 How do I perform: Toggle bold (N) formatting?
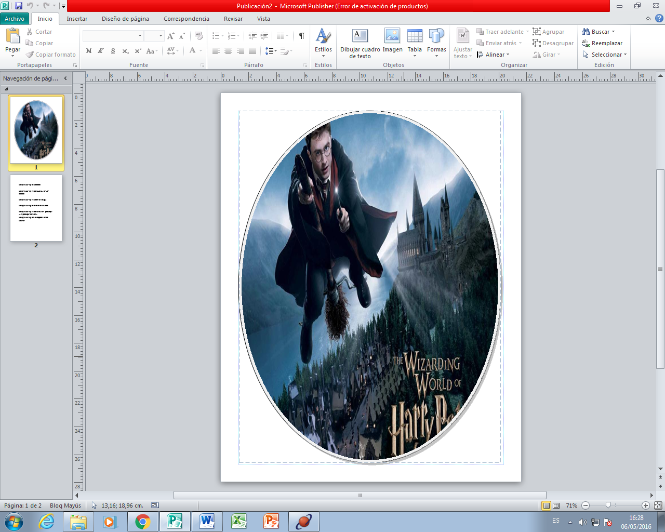[x=89, y=51]
